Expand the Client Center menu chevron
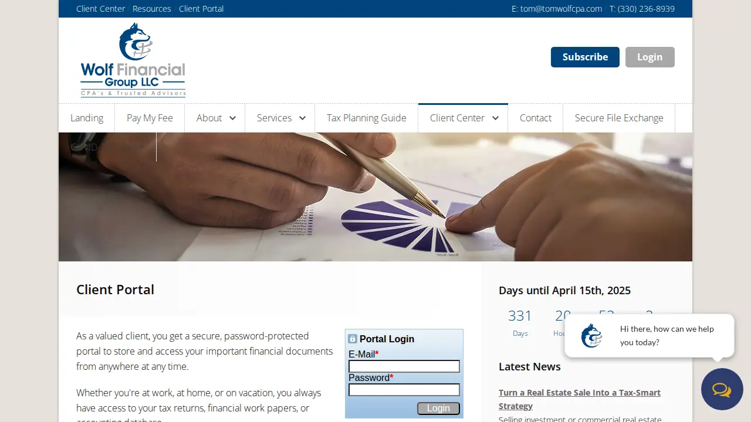751x422 pixels. pyautogui.click(x=495, y=118)
